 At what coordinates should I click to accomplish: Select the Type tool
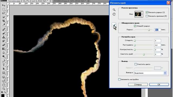(4, 65)
